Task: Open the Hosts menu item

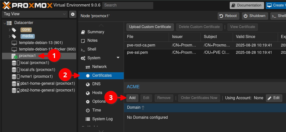Action: pyautogui.click(x=101, y=93)
